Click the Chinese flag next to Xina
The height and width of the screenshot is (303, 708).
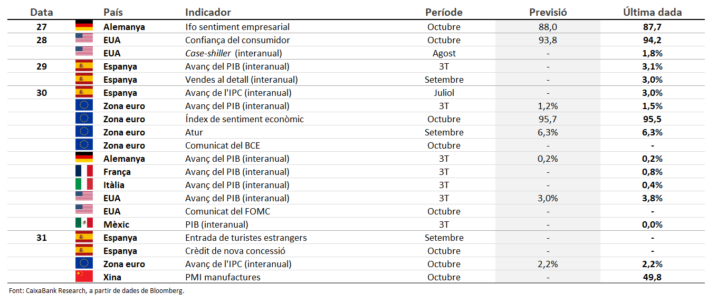84,277
